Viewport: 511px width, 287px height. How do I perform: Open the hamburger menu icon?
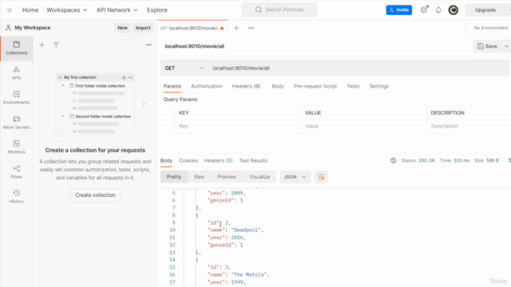pyautogui.click(x=10, y=10)
